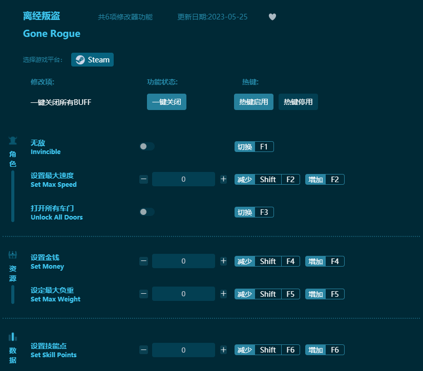Viewport: 423px width, 371px height.
Task: Enable the Unlock All Doors toggle switch
Action: pos(147,212)
